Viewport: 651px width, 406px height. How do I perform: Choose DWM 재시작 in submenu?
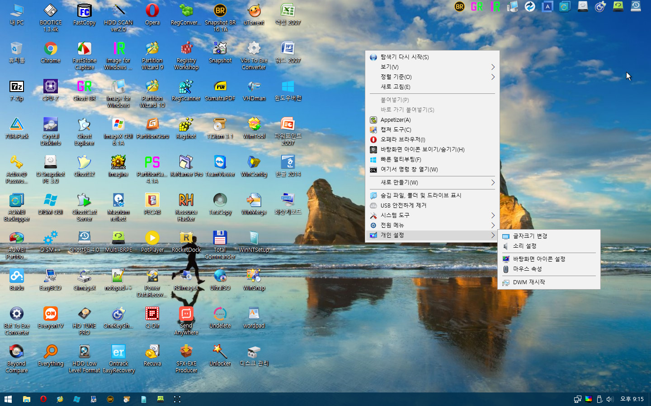click(x=549, y=282)
